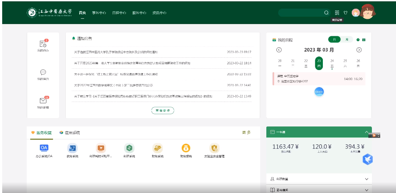The height and width of the screenshot is (193, 396).
Task: Collapse the 一卡通 panel chevron
Action: coord(367,132)
